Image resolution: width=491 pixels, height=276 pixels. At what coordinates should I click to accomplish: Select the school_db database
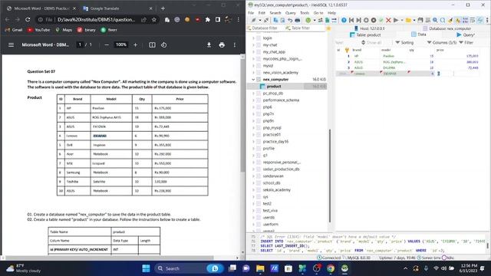click(x=272, y=183)
